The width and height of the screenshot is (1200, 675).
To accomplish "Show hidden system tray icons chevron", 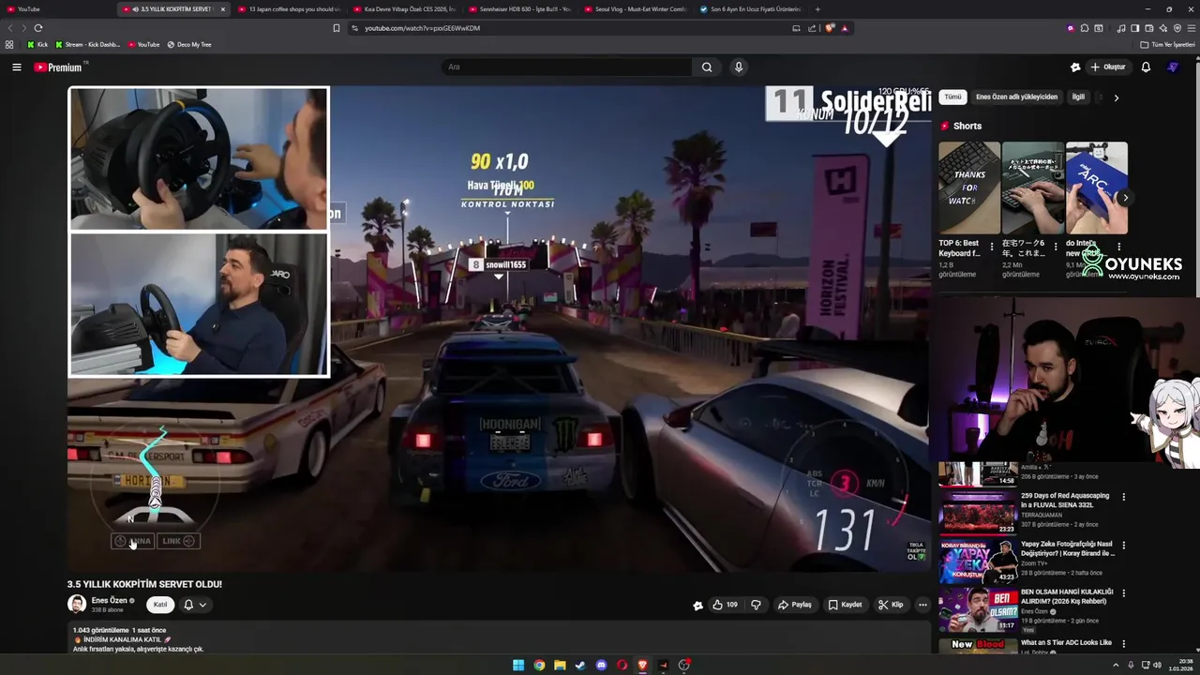I will tap(1116, 665).
